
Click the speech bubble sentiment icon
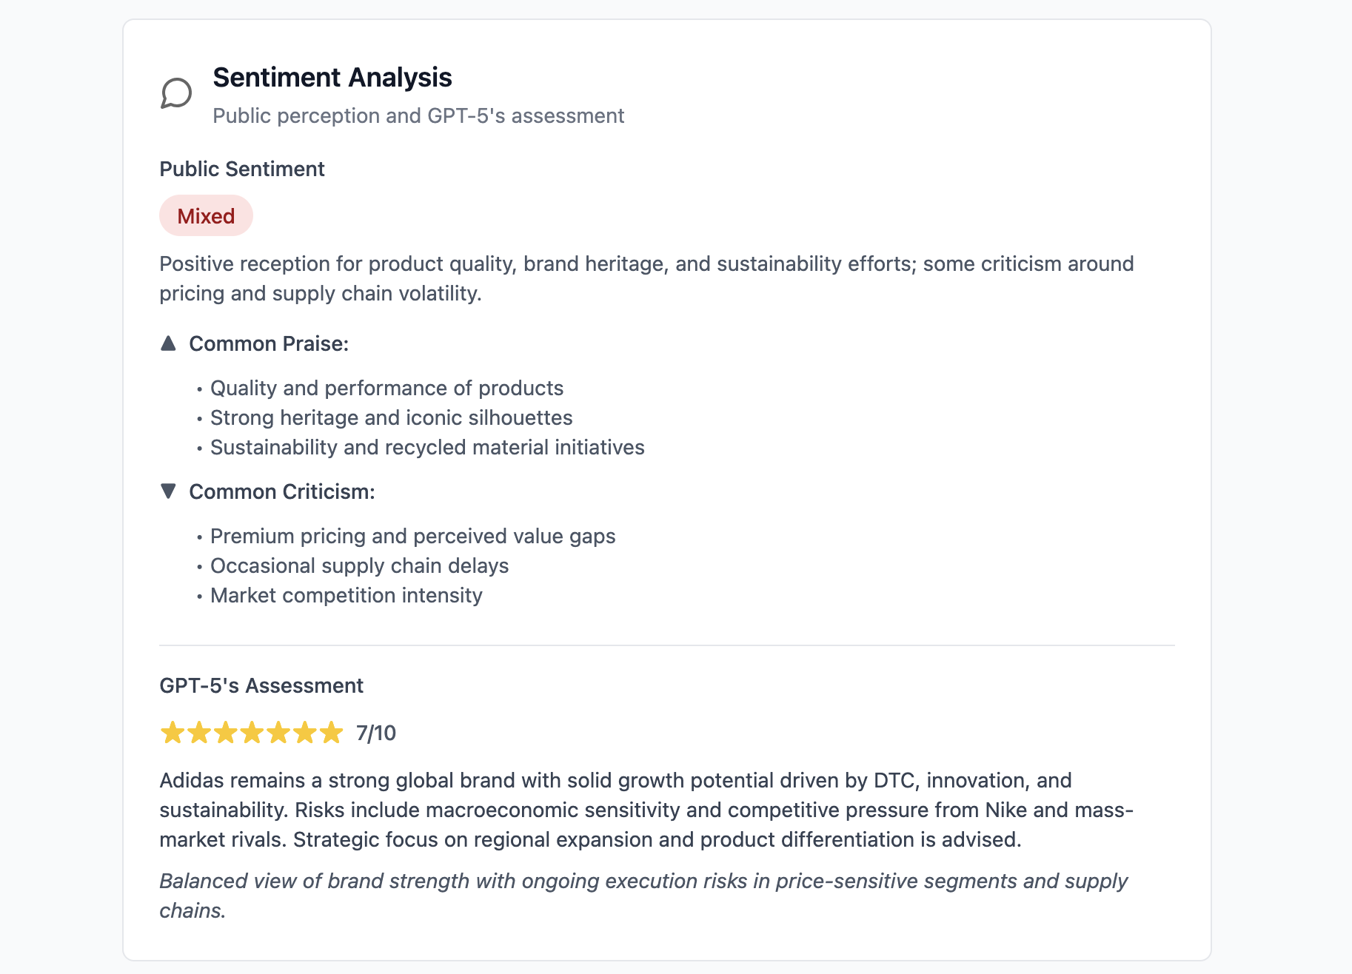pyautogui.click(x=176, y=93)
